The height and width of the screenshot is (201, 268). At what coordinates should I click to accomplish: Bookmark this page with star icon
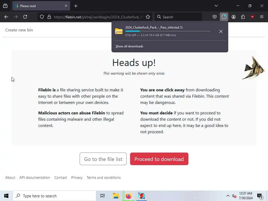tap(148, 17)
